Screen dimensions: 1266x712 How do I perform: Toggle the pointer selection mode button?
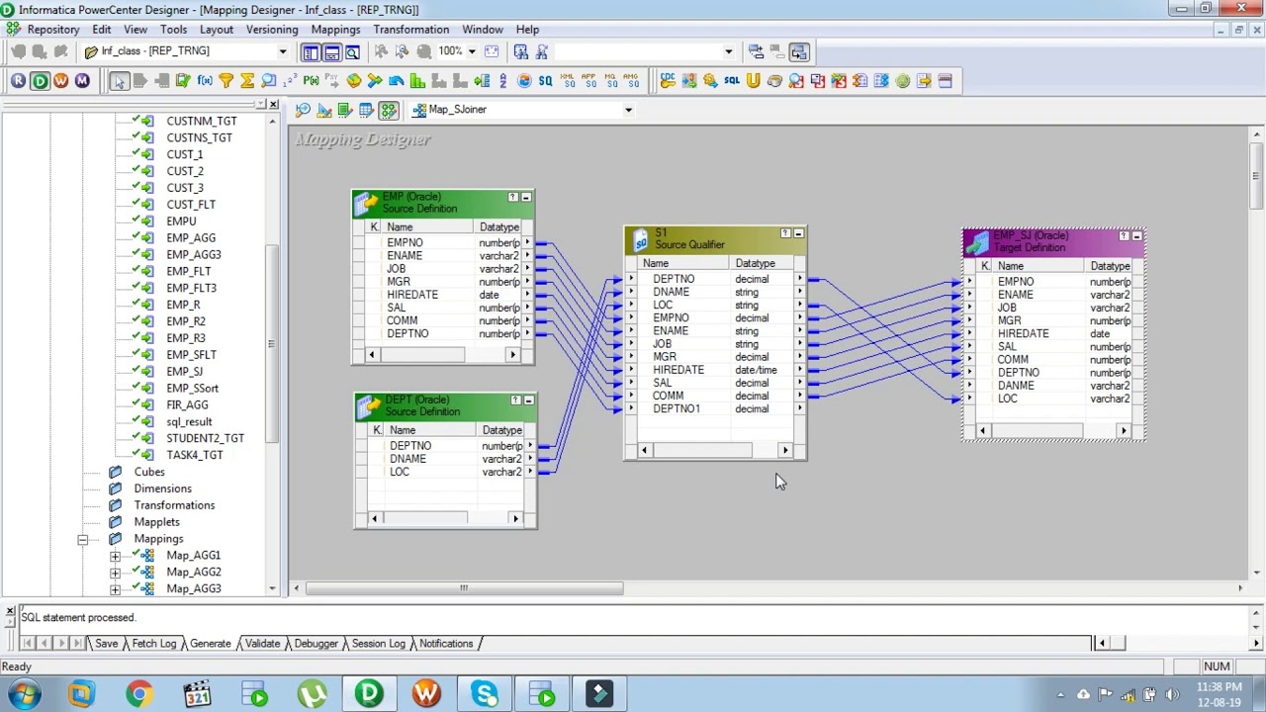pos(119,81)
